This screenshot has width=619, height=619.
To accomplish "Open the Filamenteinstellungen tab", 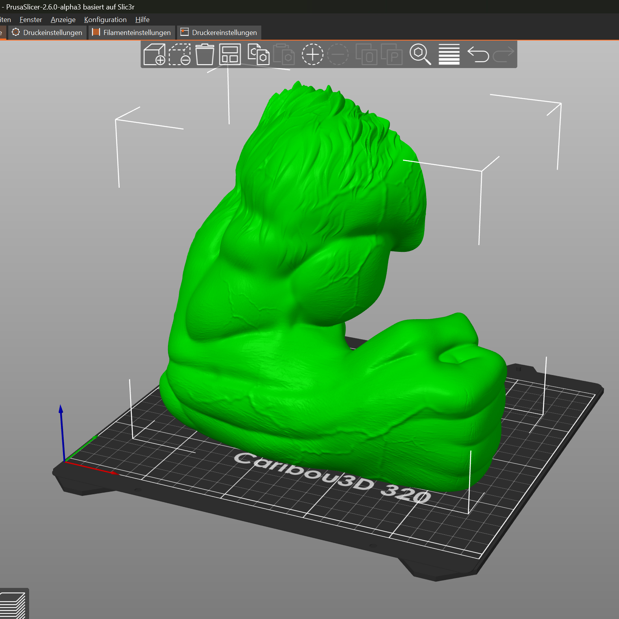I will pos(131,33).
